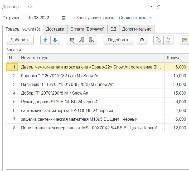Switch to the Доставка tab
The height and width of the screenshot is (171, 189).
click(x=55, y=29)
